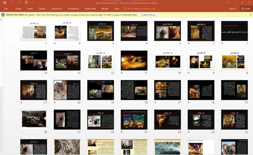Click the animation star under slide 20
The image size is (253, 155).
(x=55, y=102)
